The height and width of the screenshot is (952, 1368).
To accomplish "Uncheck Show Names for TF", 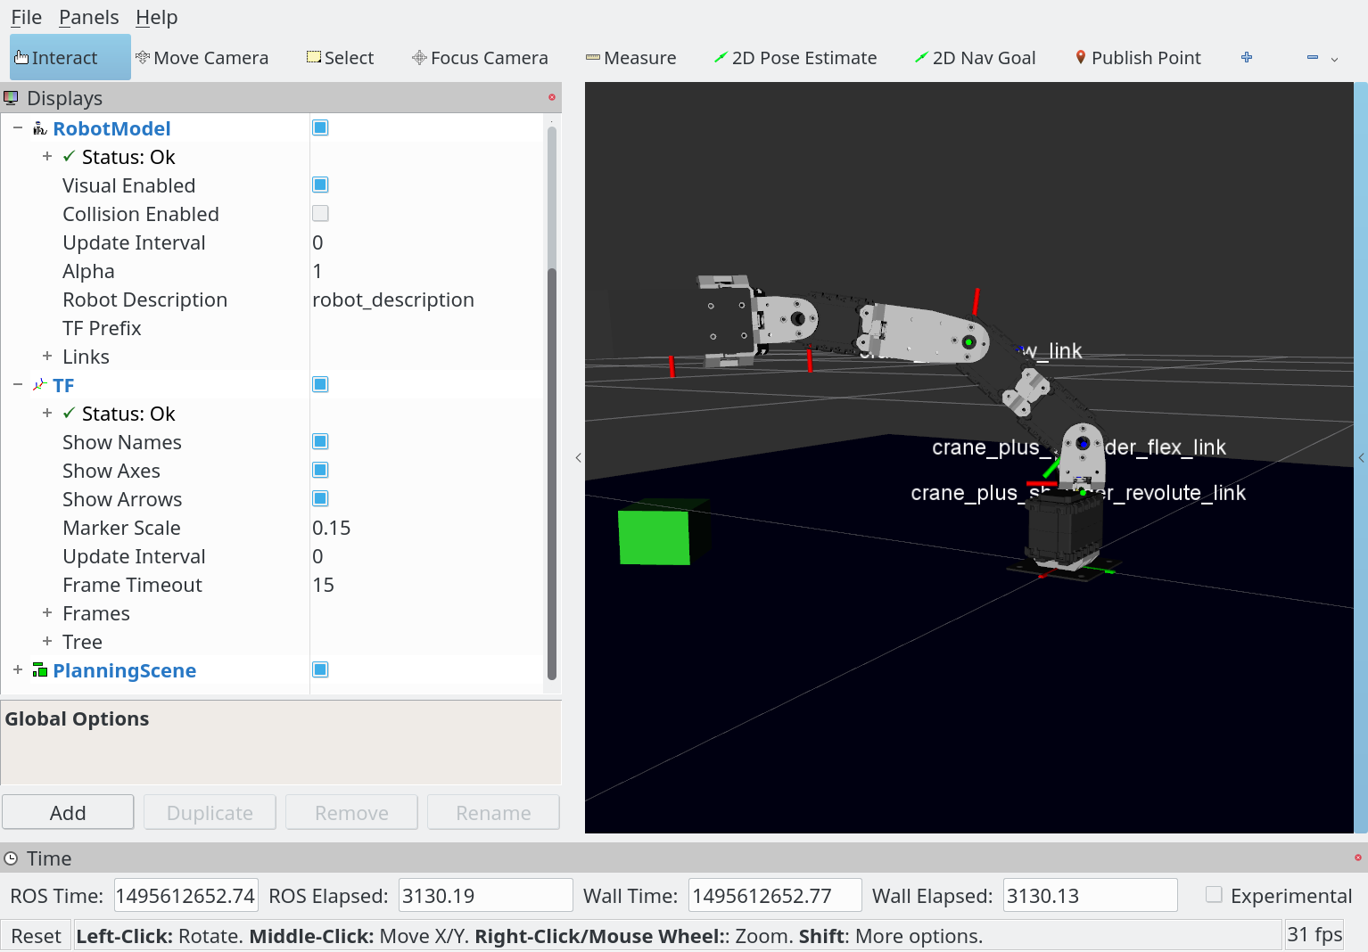I will (320, 441).
